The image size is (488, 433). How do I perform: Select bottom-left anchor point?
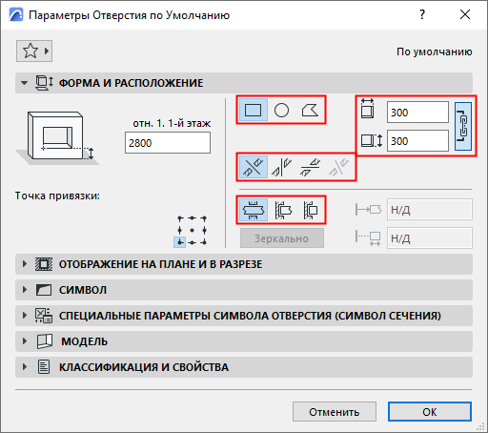(x=180, y=242)
